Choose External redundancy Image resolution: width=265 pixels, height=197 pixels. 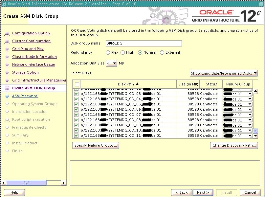162,53
